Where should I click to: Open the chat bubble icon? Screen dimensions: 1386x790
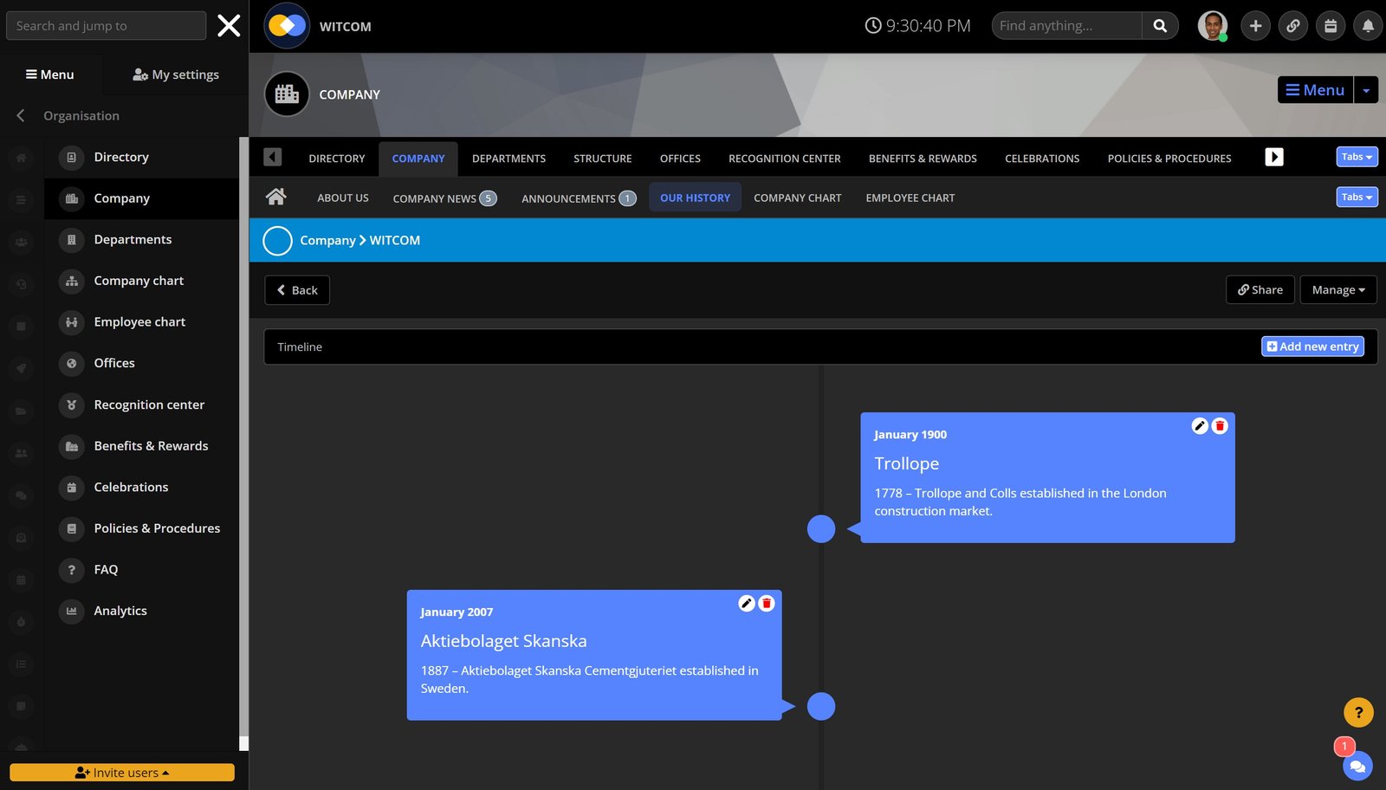(1357, 767)
